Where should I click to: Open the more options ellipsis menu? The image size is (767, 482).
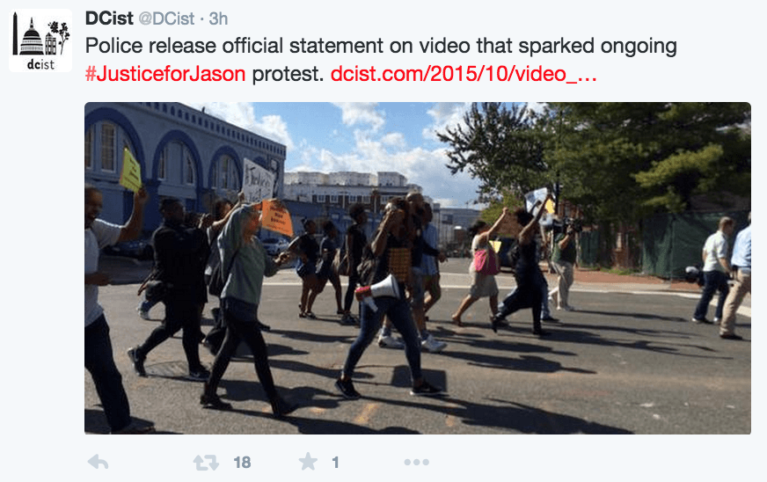click(x=417, y=462)
